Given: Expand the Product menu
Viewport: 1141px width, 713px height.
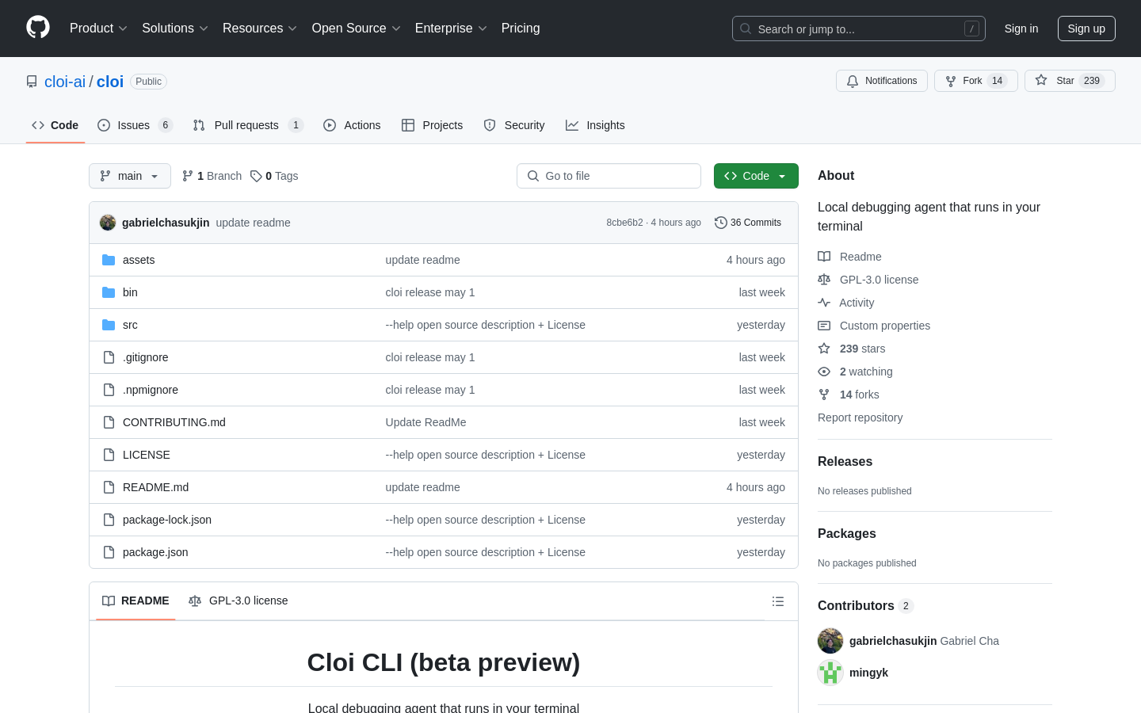Looking at the screenshot, I should click(98, 28).
